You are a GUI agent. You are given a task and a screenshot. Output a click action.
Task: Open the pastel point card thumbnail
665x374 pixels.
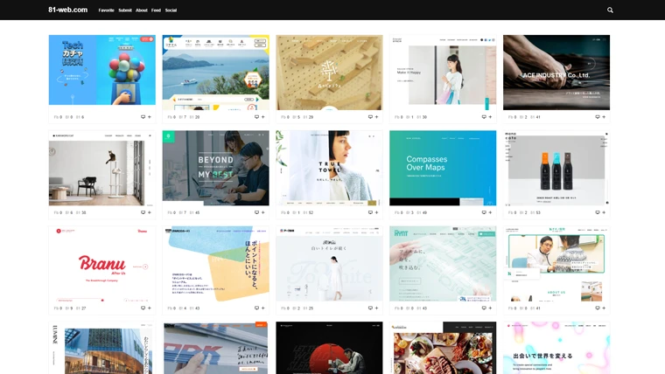coord(215,264)
